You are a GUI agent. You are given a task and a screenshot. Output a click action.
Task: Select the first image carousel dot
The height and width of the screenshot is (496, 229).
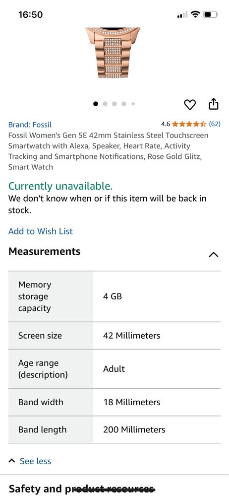click(96, 104)
